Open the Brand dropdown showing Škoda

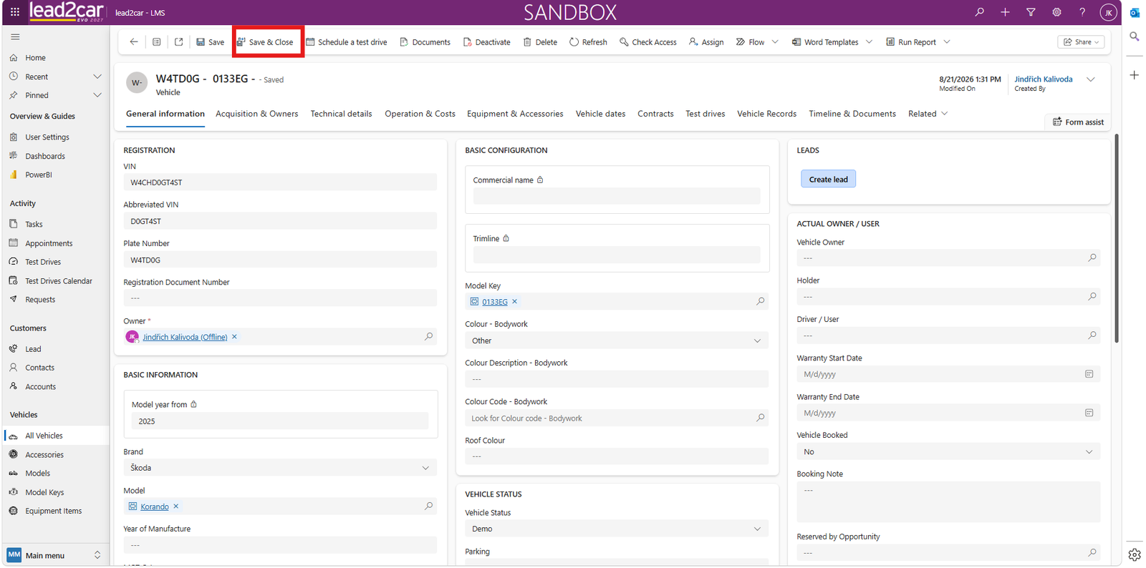280,468
